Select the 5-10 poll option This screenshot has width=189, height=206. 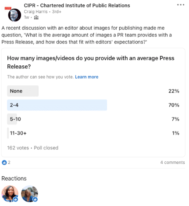[x=93, y=119]
